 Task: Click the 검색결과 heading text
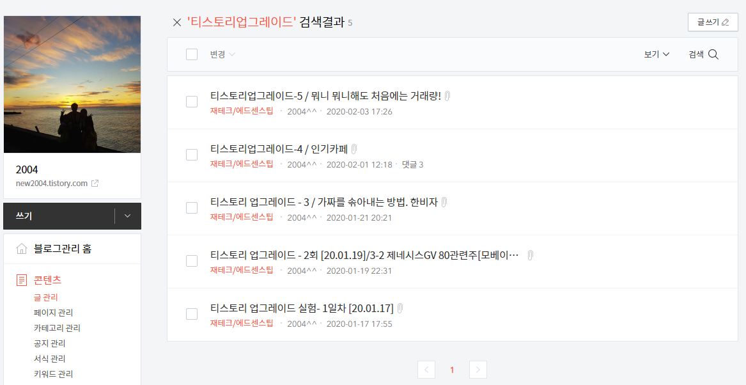coord(322,22)
